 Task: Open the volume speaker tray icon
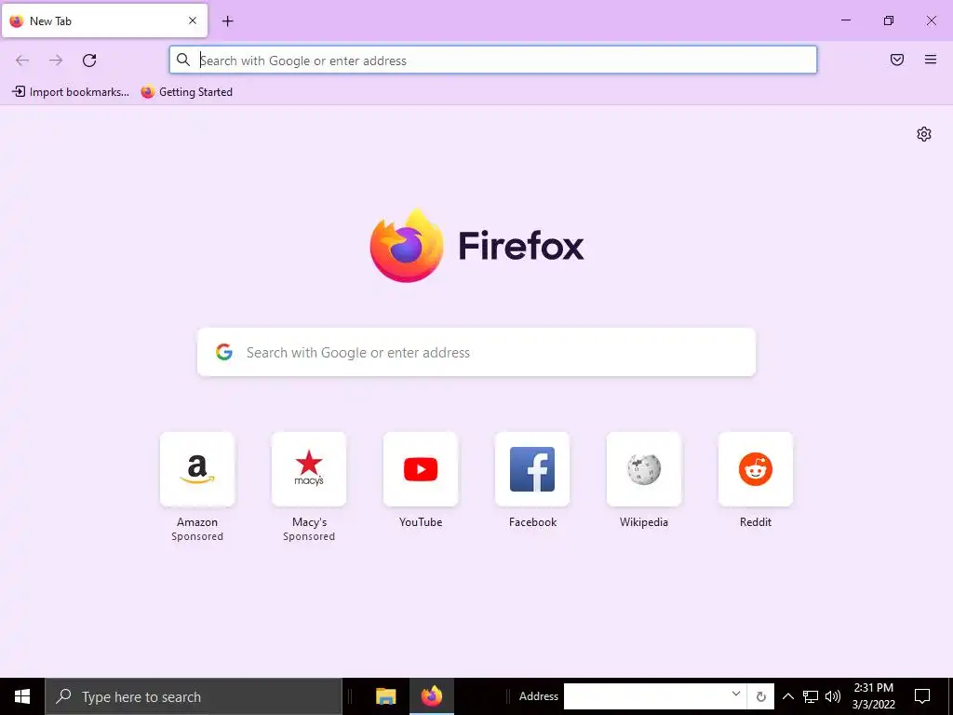(x=833, y=696)
